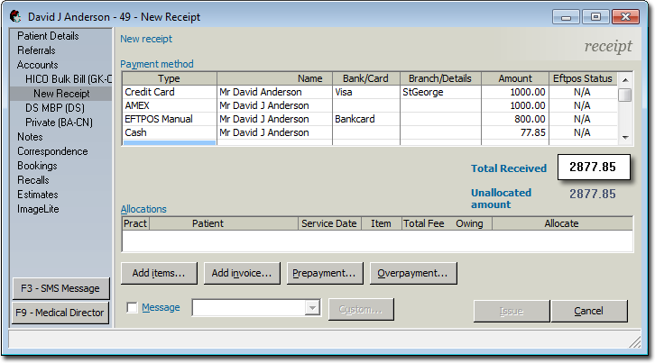
Task: Launch F9 - Medical Director
Action: (60, 313)
